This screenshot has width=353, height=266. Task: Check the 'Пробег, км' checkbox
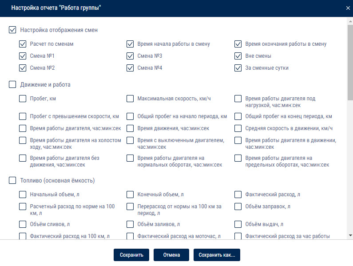click(x=23, y=99)
